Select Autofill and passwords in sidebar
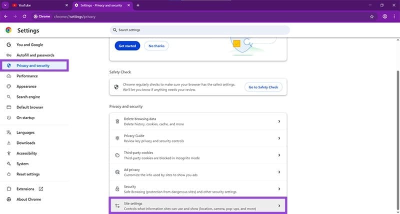 pyautogui.click(x=35, y=55)
